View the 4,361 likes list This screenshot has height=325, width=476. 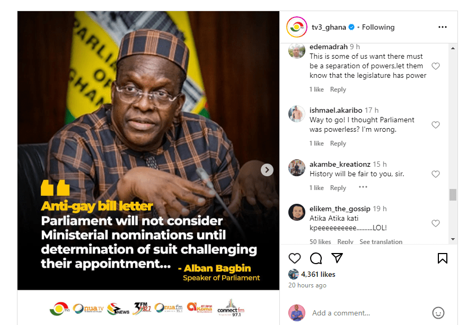[318, 274]
